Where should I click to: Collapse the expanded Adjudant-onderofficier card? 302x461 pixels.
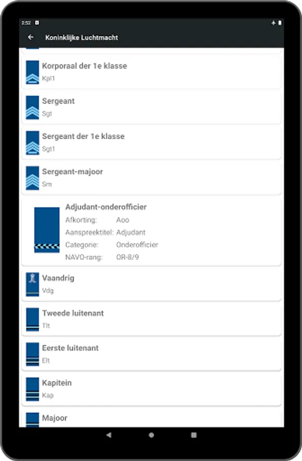coord(152,232)
